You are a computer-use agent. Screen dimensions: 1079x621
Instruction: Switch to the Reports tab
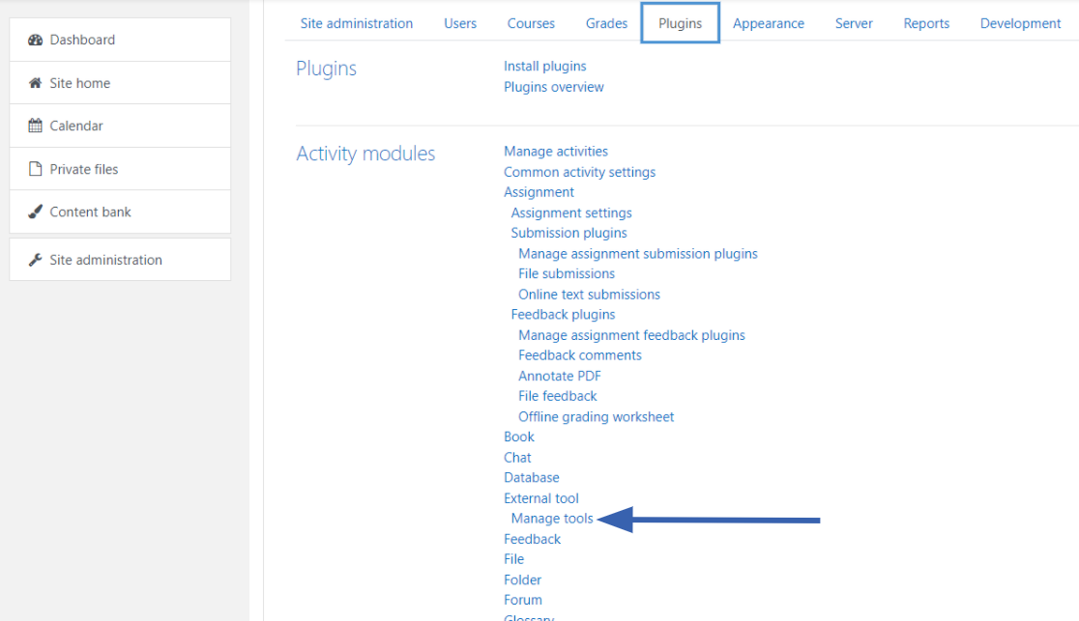[x=926, y=23]
